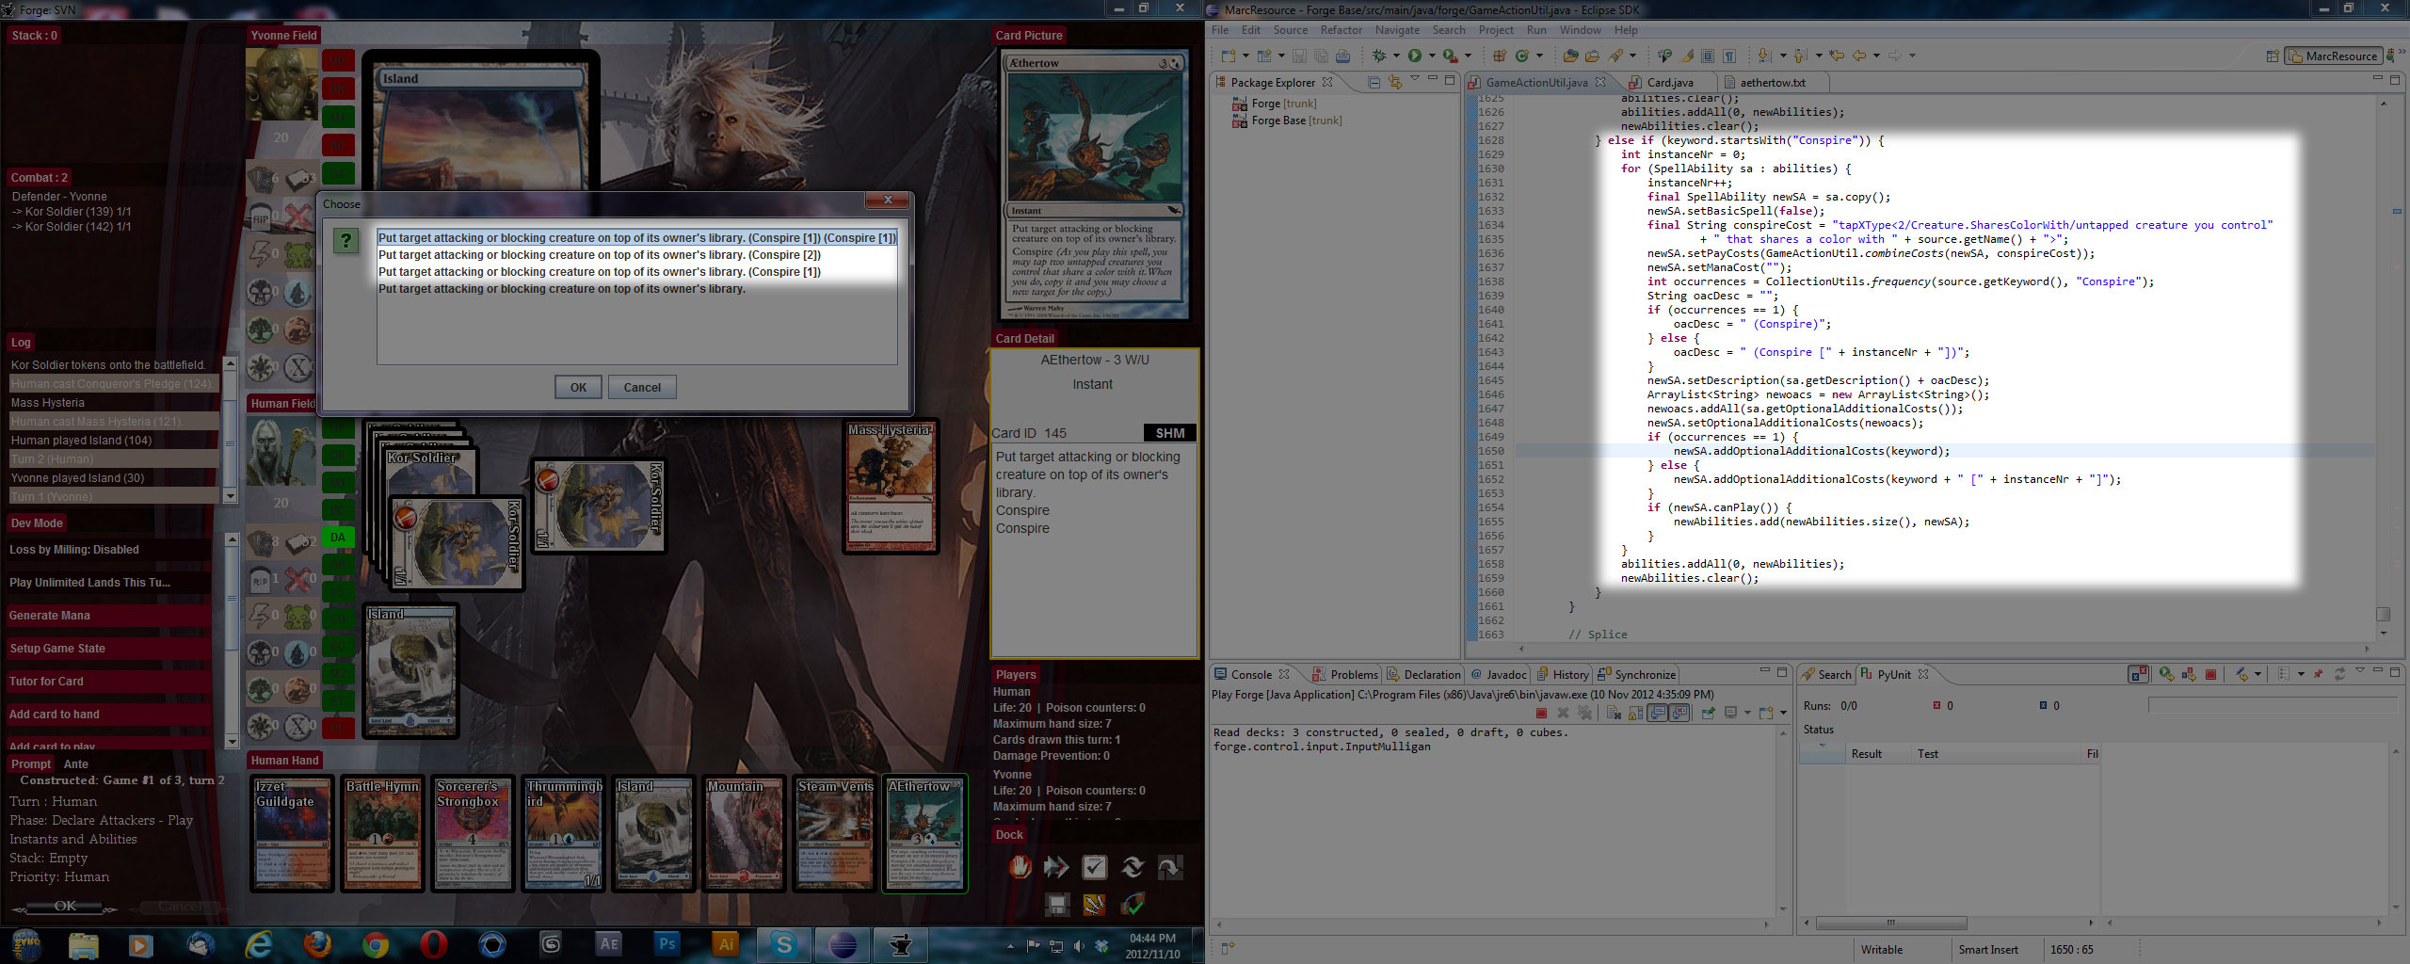The image size is (2410, 964).
Task: Open the Refactor menu in Eclipse
Action: [1341, 30]
